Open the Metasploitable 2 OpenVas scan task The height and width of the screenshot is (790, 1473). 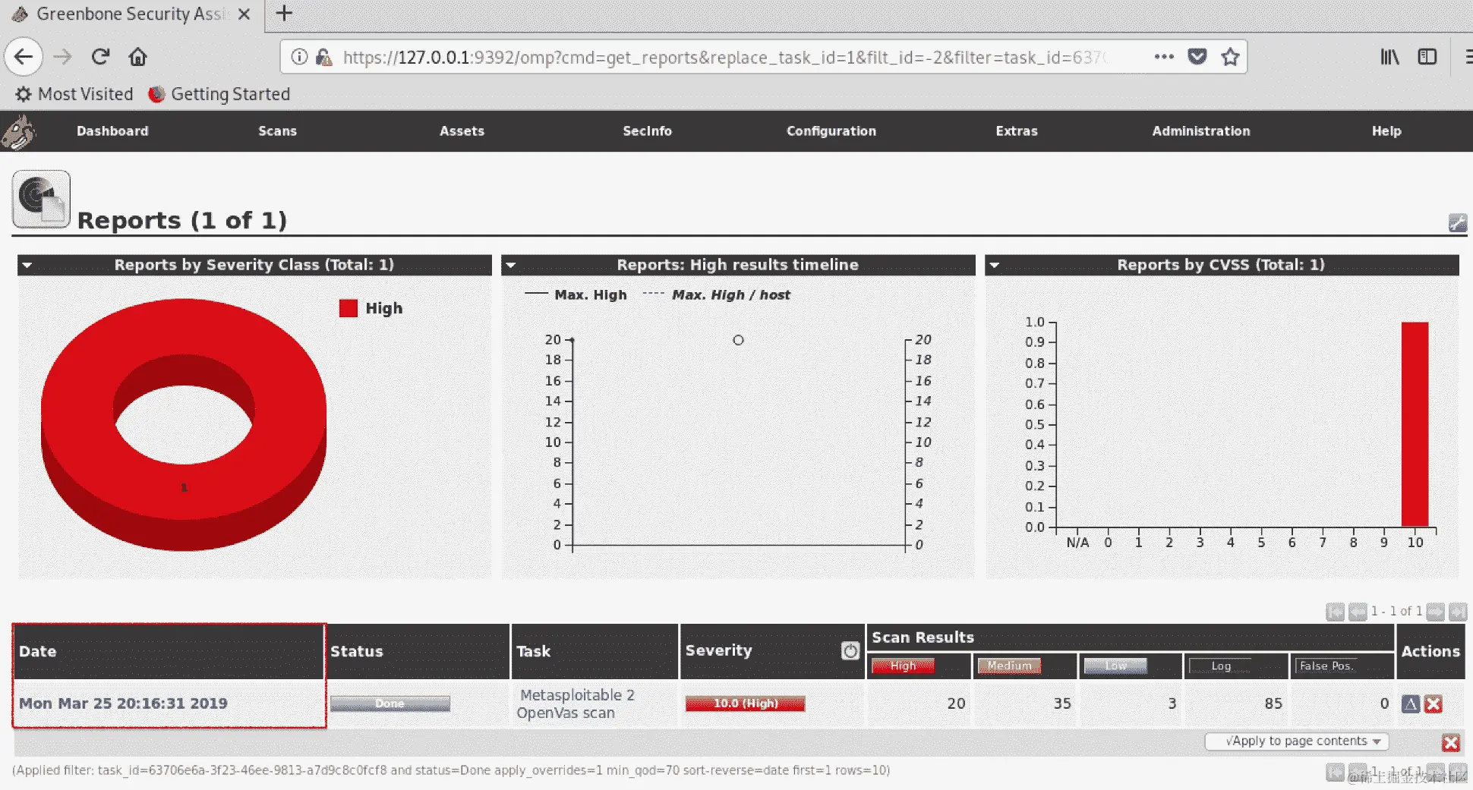576,703
